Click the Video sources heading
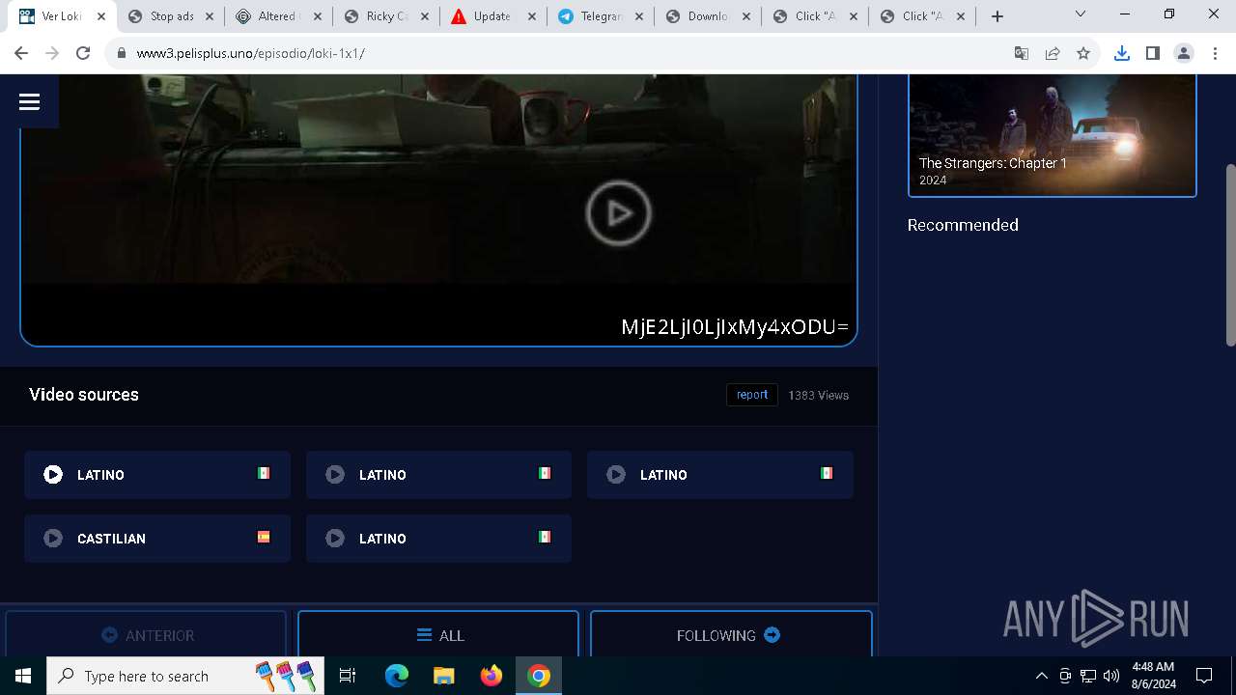Image resolution: width=1236 pixels, height=695 pixels. 84,394
